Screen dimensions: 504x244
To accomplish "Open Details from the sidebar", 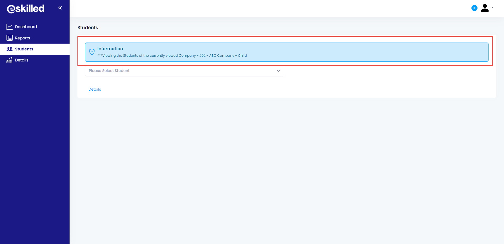I will tap(35, 60).
